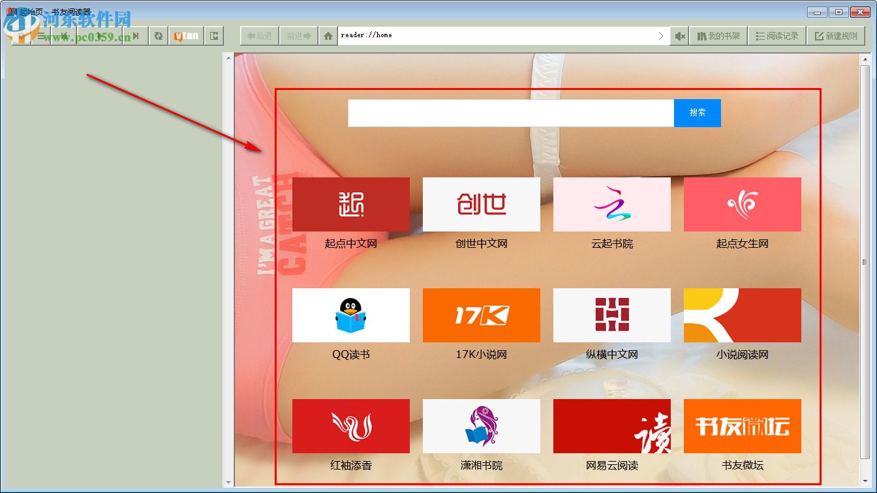877x493 pixels.
Task: Click the export icon beside ytan logo
Action: pyautogui.click(x=214, y=35)
